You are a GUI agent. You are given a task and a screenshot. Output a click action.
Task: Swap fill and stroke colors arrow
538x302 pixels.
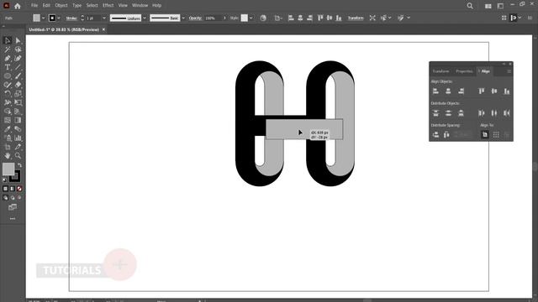tap(19, 165)
